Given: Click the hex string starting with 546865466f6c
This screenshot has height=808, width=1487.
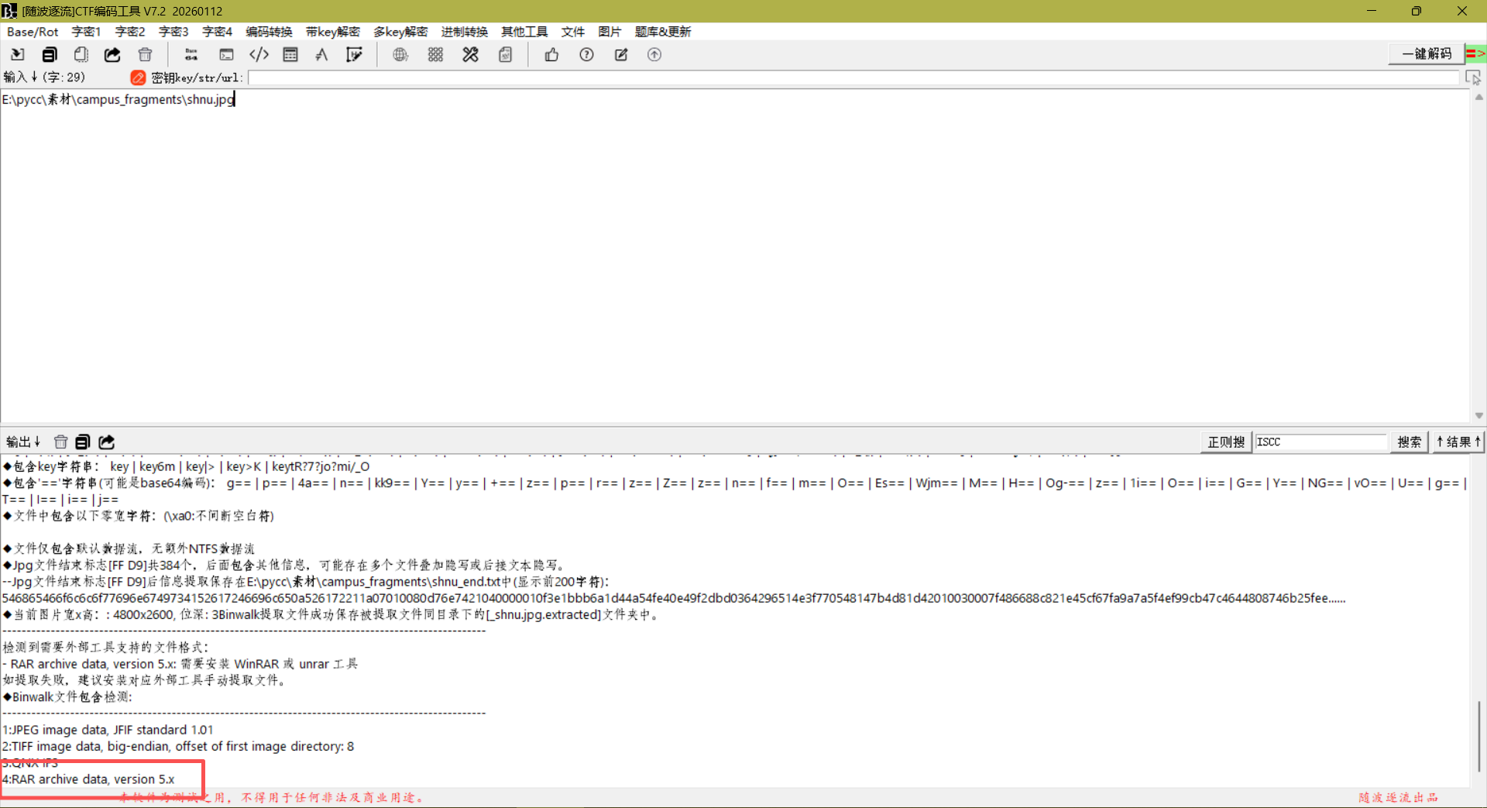Looking at the screenshot, I should point(674,598).
